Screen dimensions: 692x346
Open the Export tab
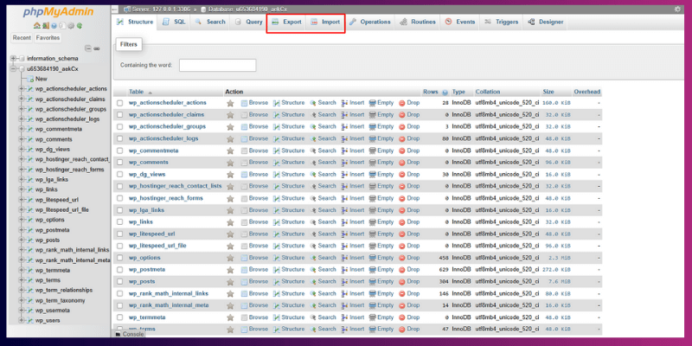pyautogui.click(x=286, y=22)
